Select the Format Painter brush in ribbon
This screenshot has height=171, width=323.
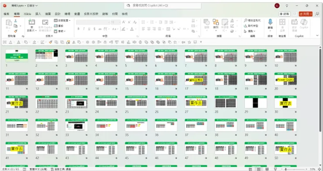tap(16, 31)
